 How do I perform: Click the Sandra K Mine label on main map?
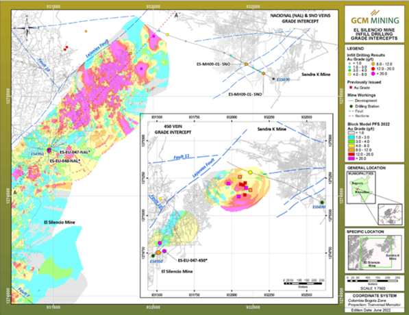[x=316, y=75]
